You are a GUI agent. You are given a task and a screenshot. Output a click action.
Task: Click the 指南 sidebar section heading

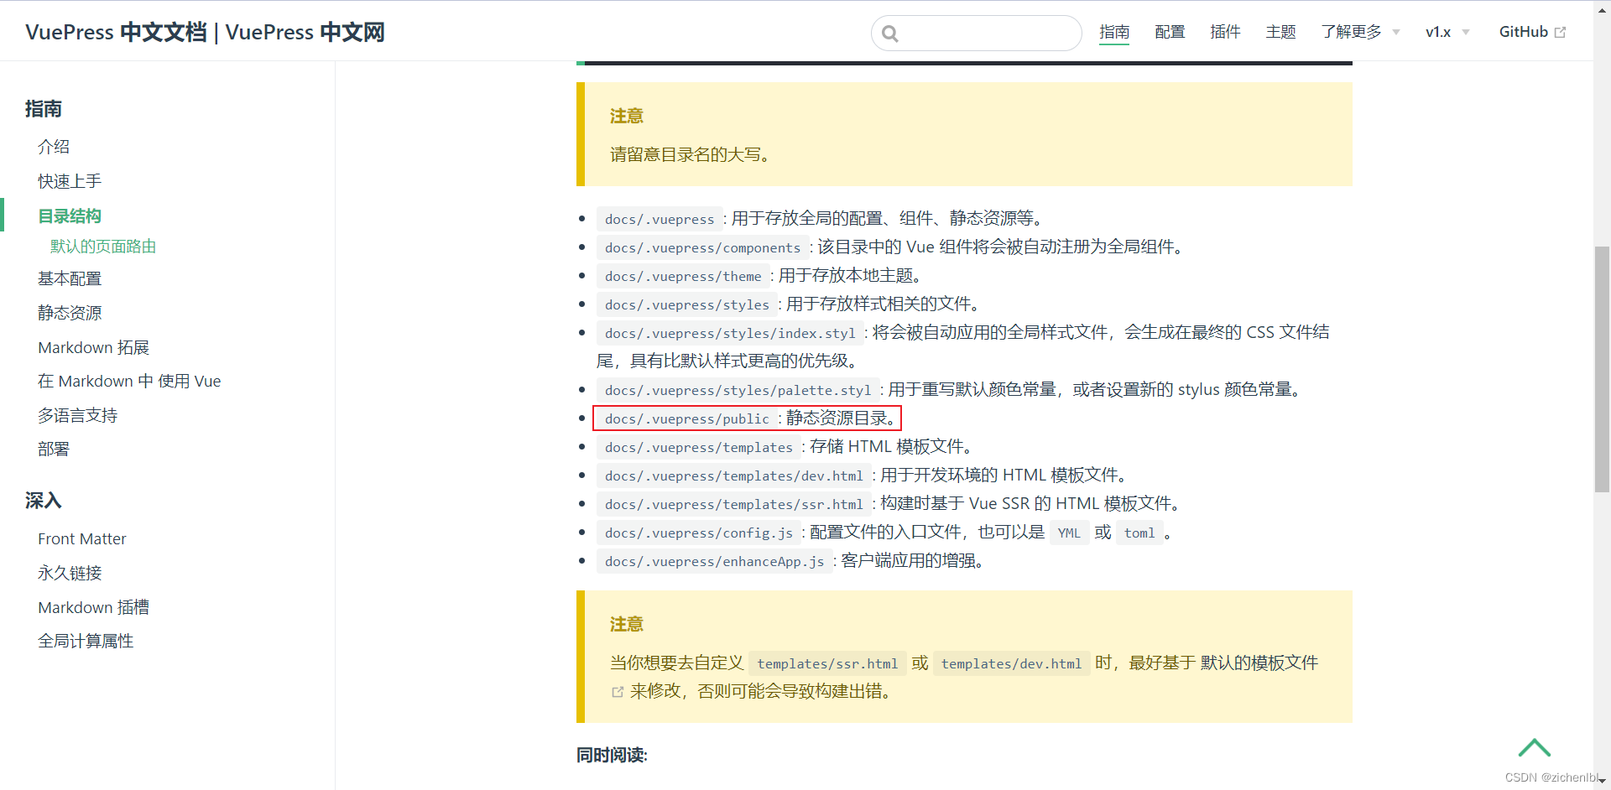[x=43, y=109]
